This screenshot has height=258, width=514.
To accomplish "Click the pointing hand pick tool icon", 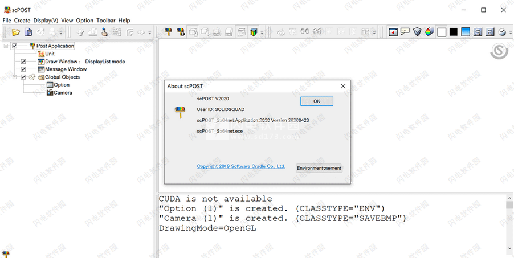I will pyautogui.click(x=104, y=32).
